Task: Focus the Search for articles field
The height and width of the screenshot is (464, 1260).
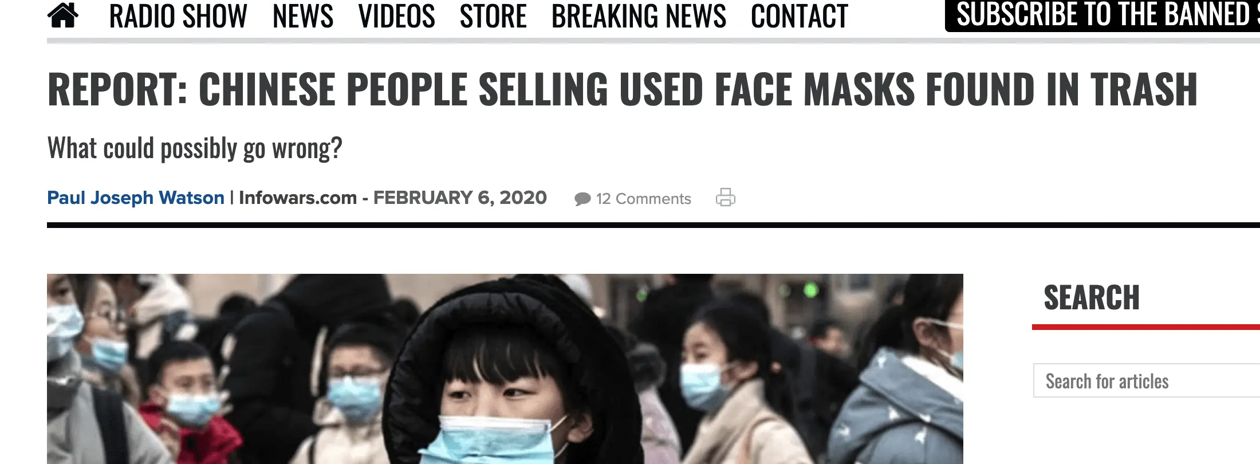Action: [x=1147, y=380]
